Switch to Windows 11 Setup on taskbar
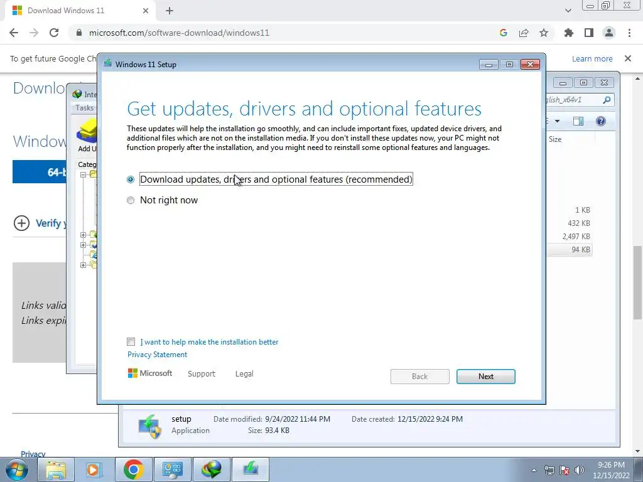 [x=251, y=469]
